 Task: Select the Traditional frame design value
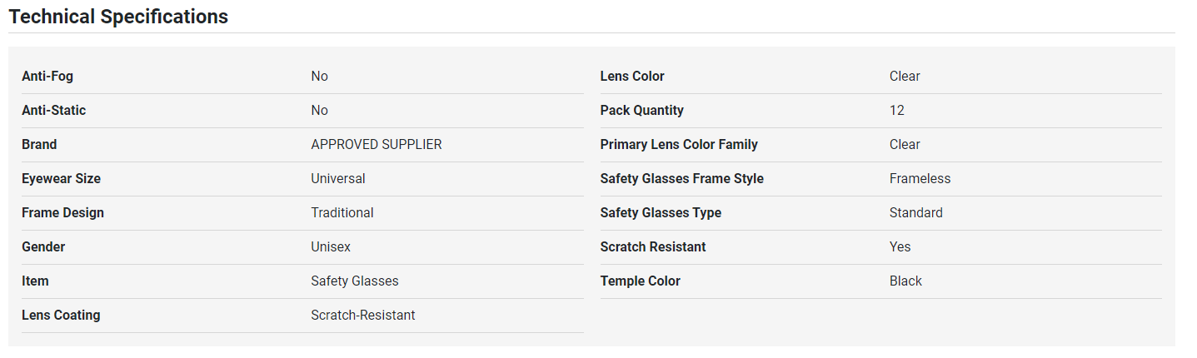click(342, 212)
